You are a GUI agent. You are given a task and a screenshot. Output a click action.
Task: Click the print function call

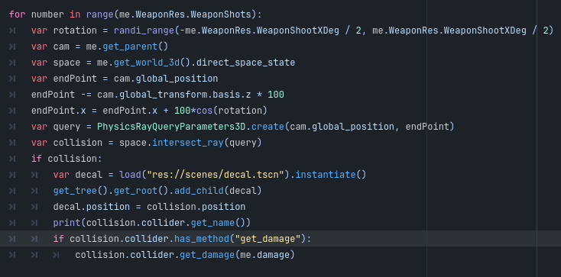click(67, 223)
